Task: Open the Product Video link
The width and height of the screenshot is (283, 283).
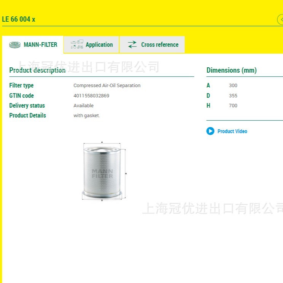Action: pos(232,131)
